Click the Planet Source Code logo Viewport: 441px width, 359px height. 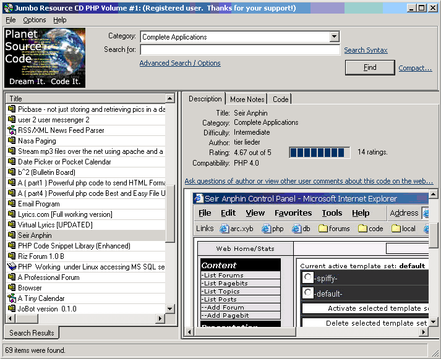point(45,57)
